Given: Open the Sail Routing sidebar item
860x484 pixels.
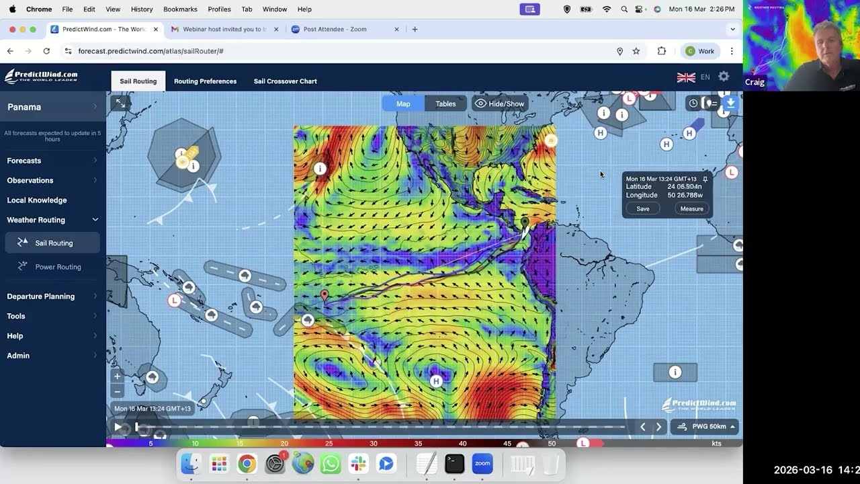Looking at the screenshot, I should coord(52,243).
